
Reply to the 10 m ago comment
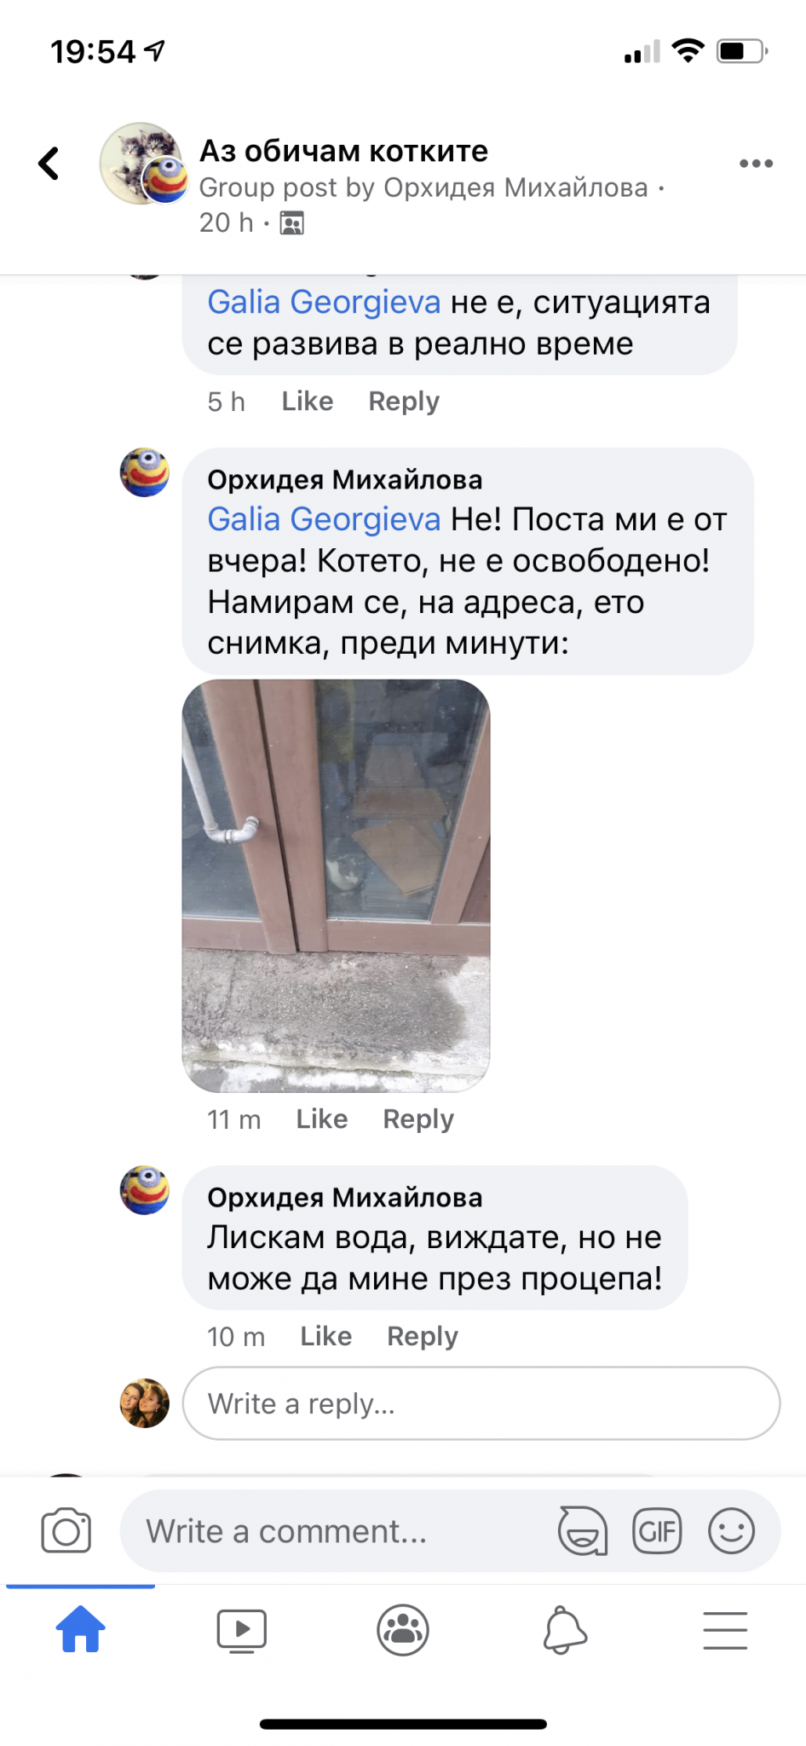(423, 1336)
